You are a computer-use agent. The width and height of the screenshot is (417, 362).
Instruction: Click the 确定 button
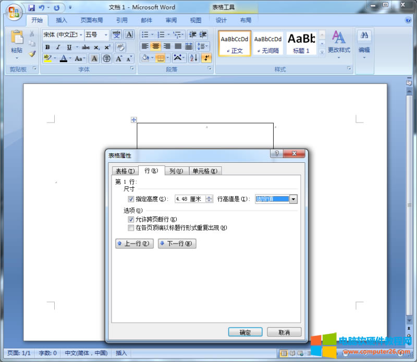click(245, 332)
